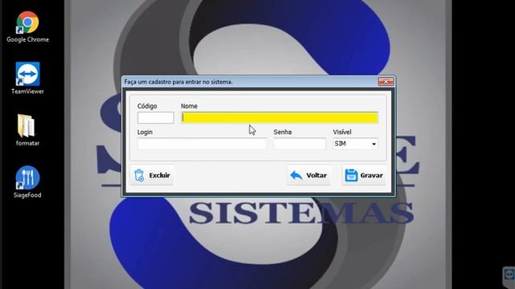Go back with the Voltar button
The height and width of the screenshot is (289, 515).
click(309, 175)
